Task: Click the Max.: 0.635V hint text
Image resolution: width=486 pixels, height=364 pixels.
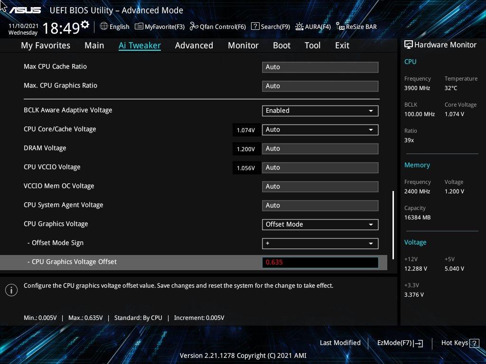Action: (85, 318)
